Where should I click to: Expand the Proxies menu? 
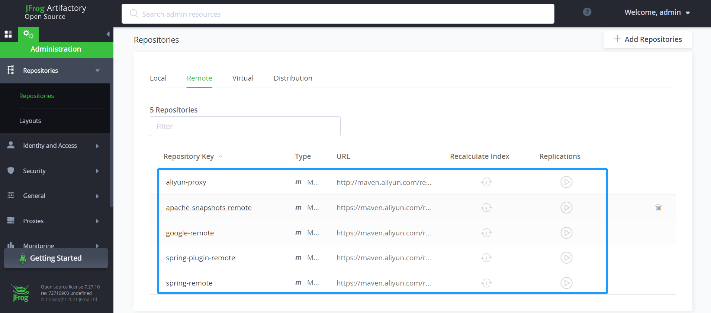[x=97, y=221]
